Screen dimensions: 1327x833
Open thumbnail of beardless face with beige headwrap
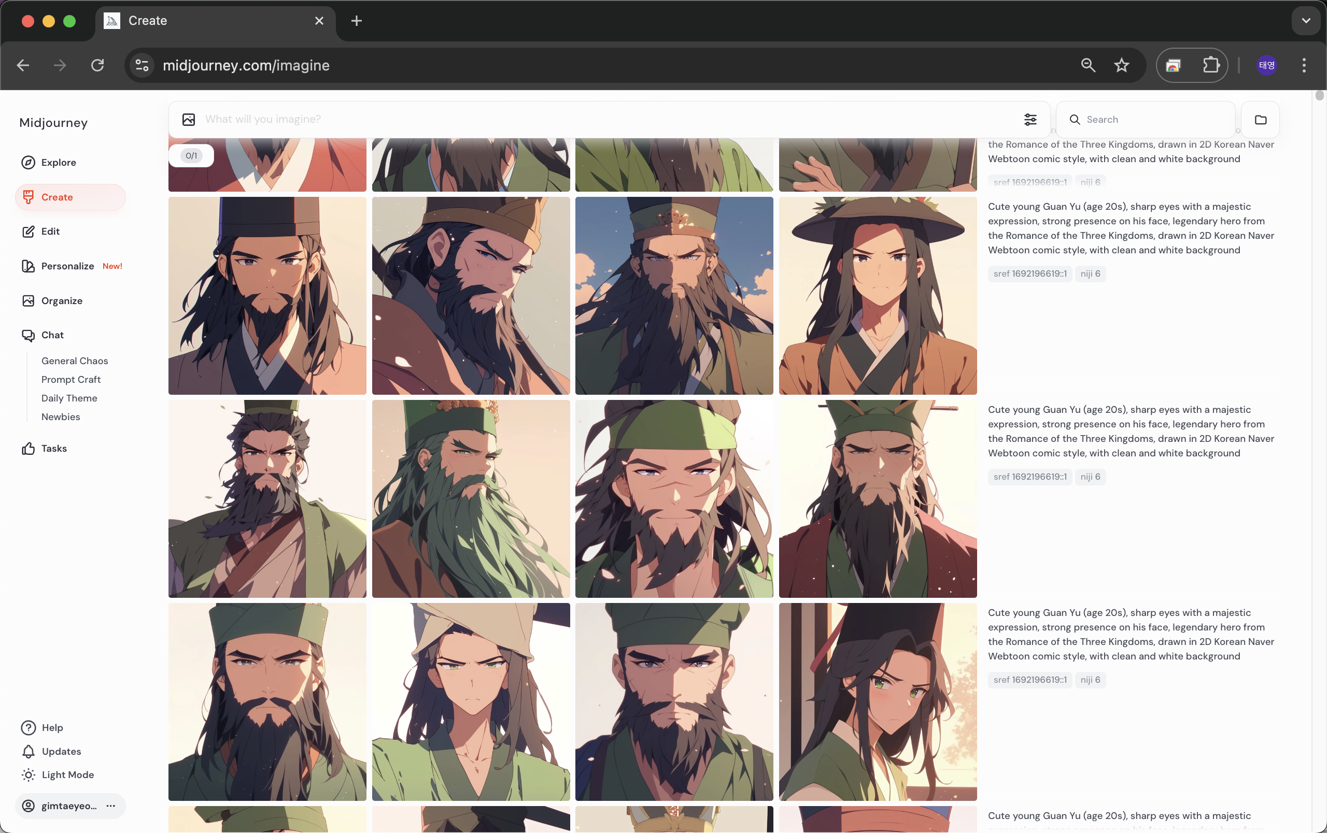(x=471, y=701)
